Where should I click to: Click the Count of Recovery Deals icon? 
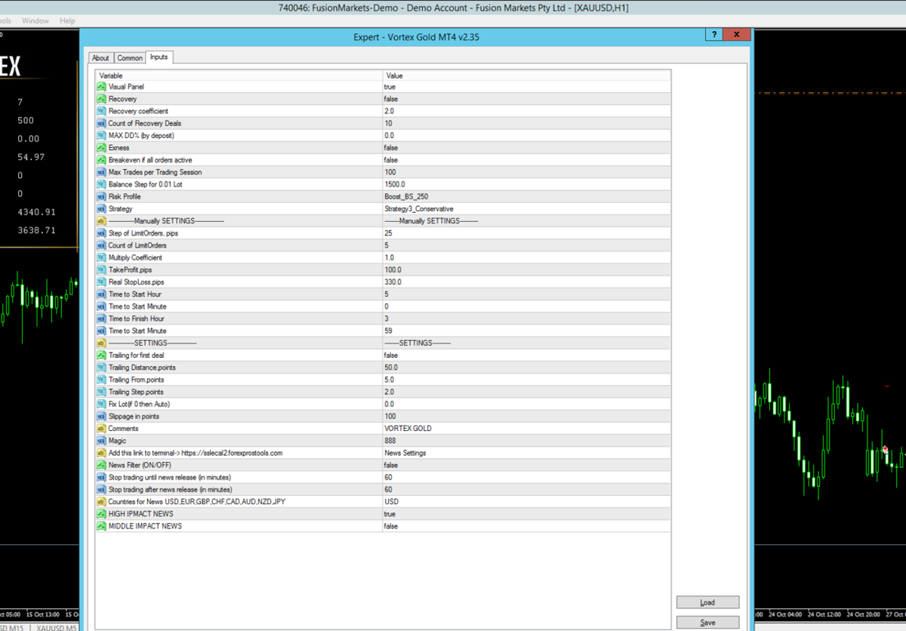pyautogui.click(x=102, y=123)
